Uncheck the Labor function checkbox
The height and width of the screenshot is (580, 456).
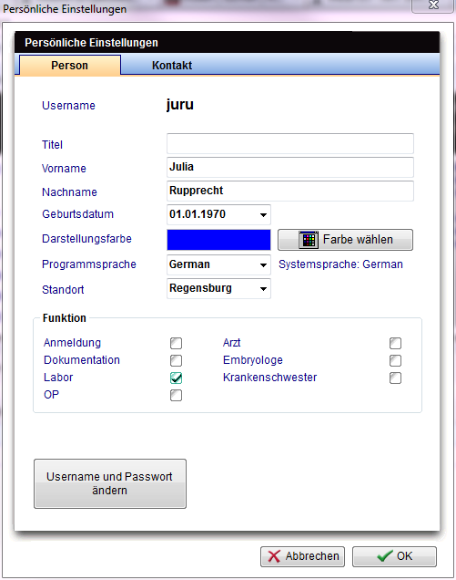177,378
